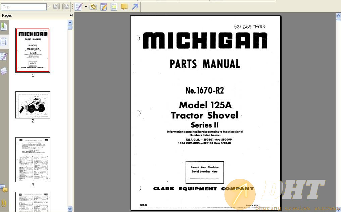Open the Find options dropdown arrow
The width and height of the screenshot is (341, 212).
click(49, 6)
